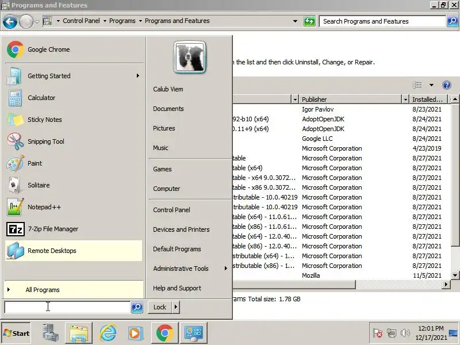Image resolution: width=460 pixels, height=345 pixels.
Task: Expand the Control Panel breadcrumb arrow
Action: point(105,21)
